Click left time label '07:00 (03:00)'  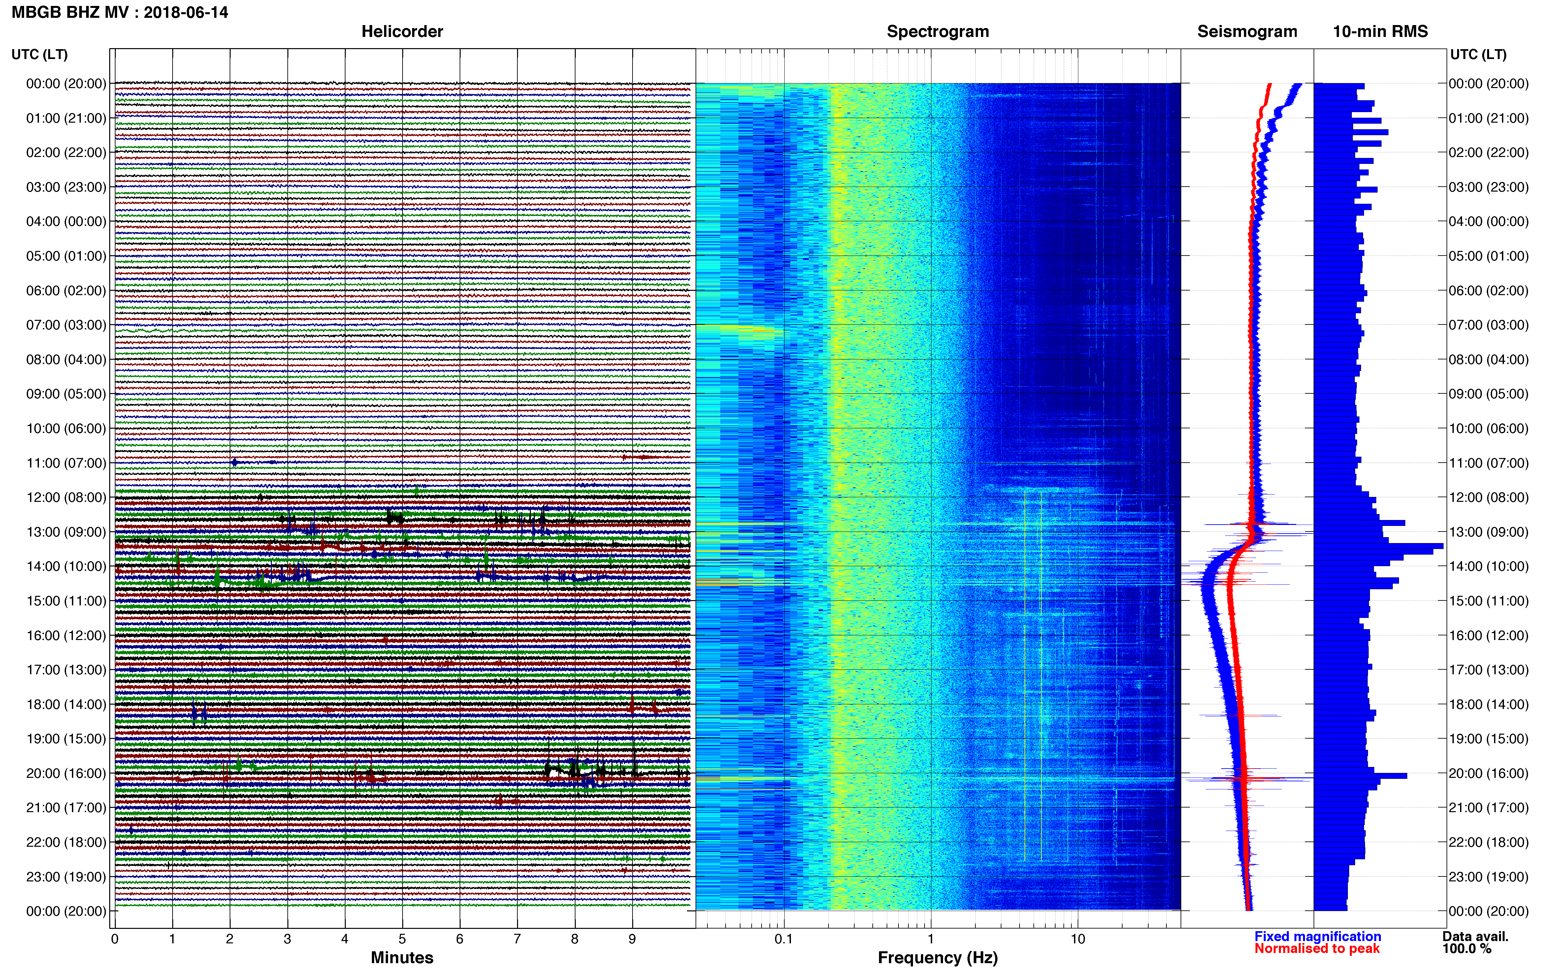66,325
